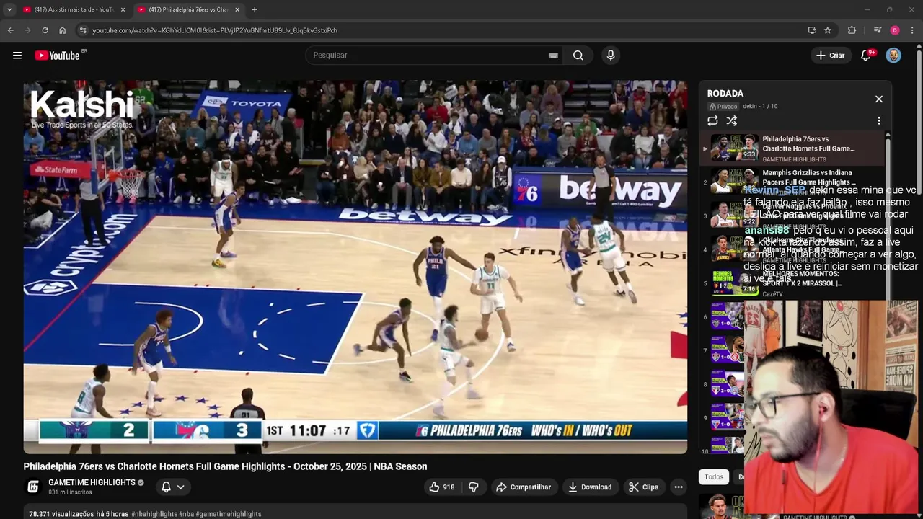This screenshot has height=519, width=923.
Task: Open Chrome profile D avatar
Action: pos(895,30)
